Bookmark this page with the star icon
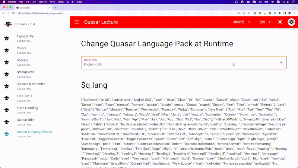 pos(248,13)
